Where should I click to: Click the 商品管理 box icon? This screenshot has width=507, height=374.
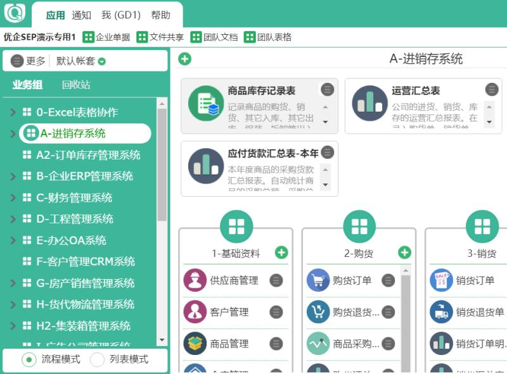coord(195,344)
